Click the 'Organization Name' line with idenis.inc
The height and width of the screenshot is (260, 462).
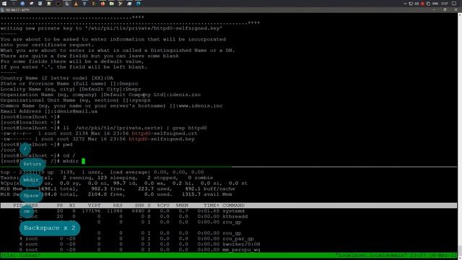[x=100, y=95]
